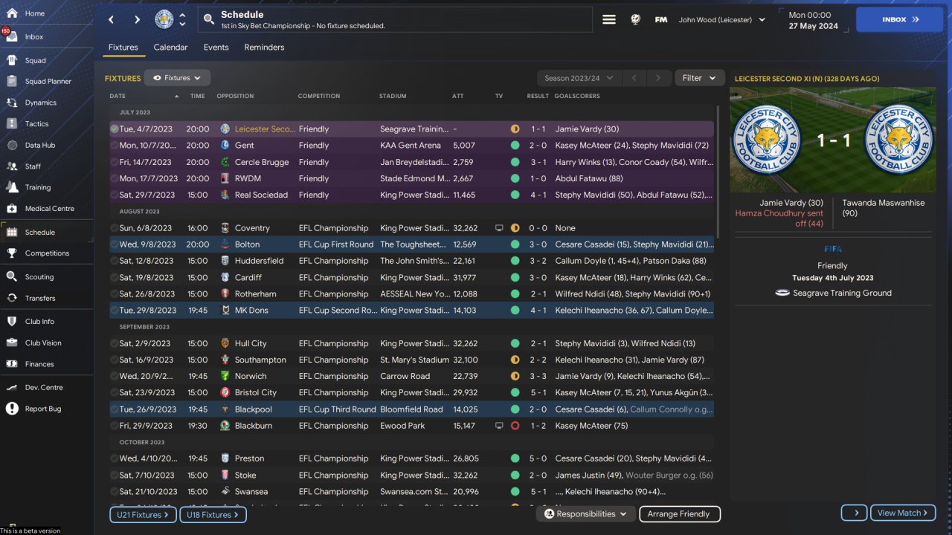Open the Fixtures view dropdown with the eye icon
This screenshot has height=535, width=952.
coord(177,78)
